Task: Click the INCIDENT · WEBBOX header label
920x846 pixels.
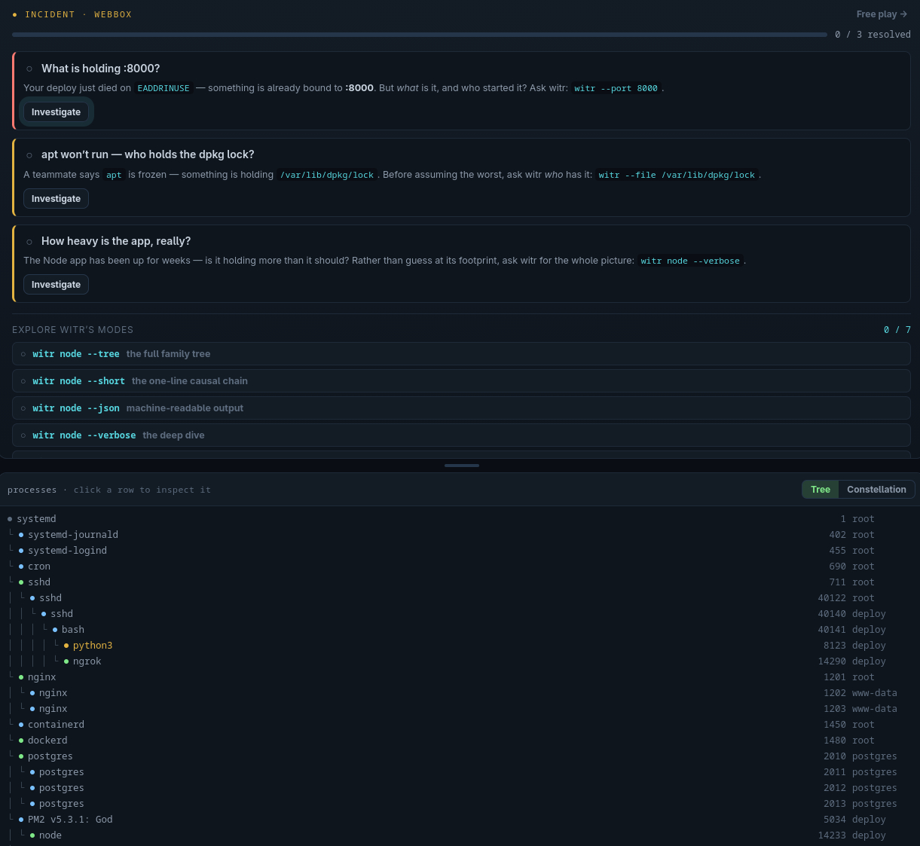Action: [78, 14]
